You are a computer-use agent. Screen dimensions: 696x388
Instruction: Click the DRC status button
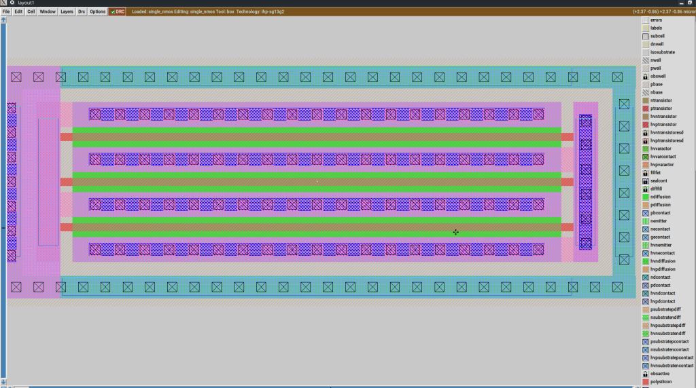118,12
